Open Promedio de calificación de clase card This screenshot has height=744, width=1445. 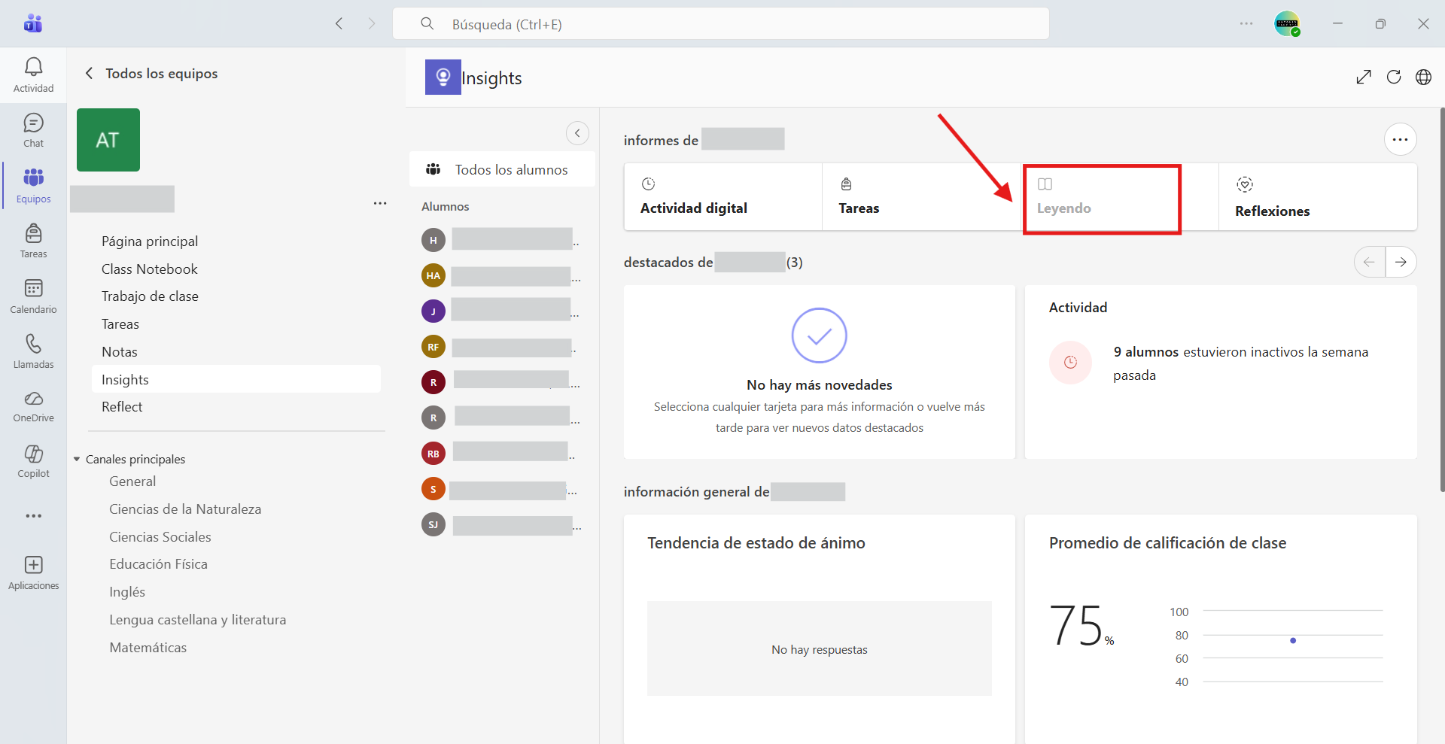[x=1221, y=629]
